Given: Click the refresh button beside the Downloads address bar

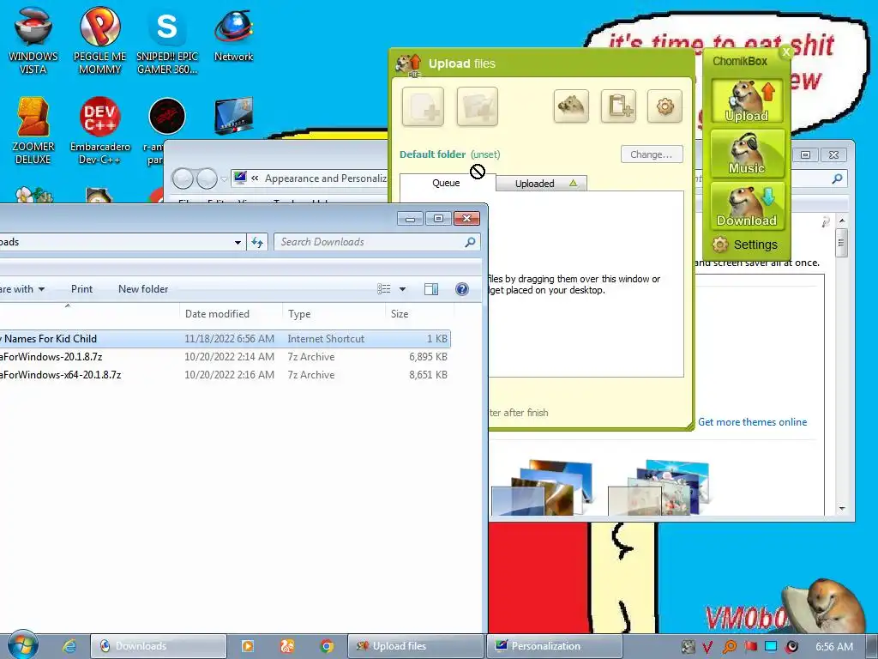Looking at the screenshot, I should (257, 242).
